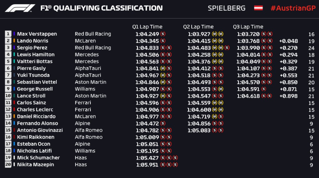Click the Austrian flag icon
Viewport: 319px width, 178px height.
tap(258, 8)
